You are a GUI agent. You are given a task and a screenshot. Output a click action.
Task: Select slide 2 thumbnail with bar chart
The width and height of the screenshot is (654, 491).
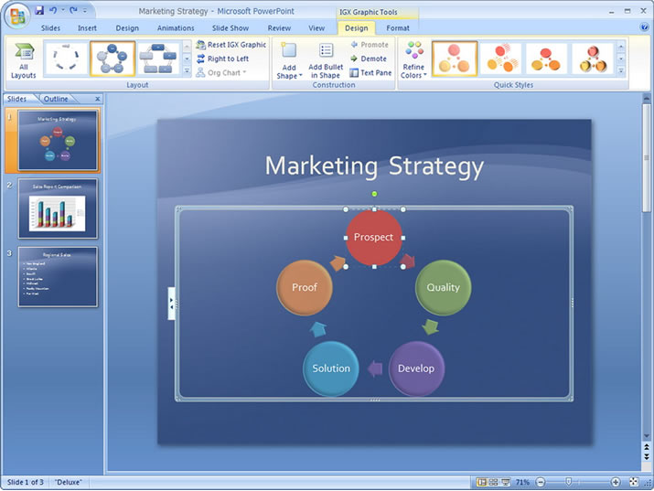(x=58, y=208)
